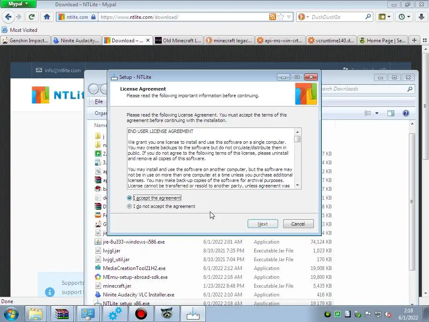Viewport: 429px width, 322px height.
Task: Open the Action Center flag icon
Action: pos(368,314)
